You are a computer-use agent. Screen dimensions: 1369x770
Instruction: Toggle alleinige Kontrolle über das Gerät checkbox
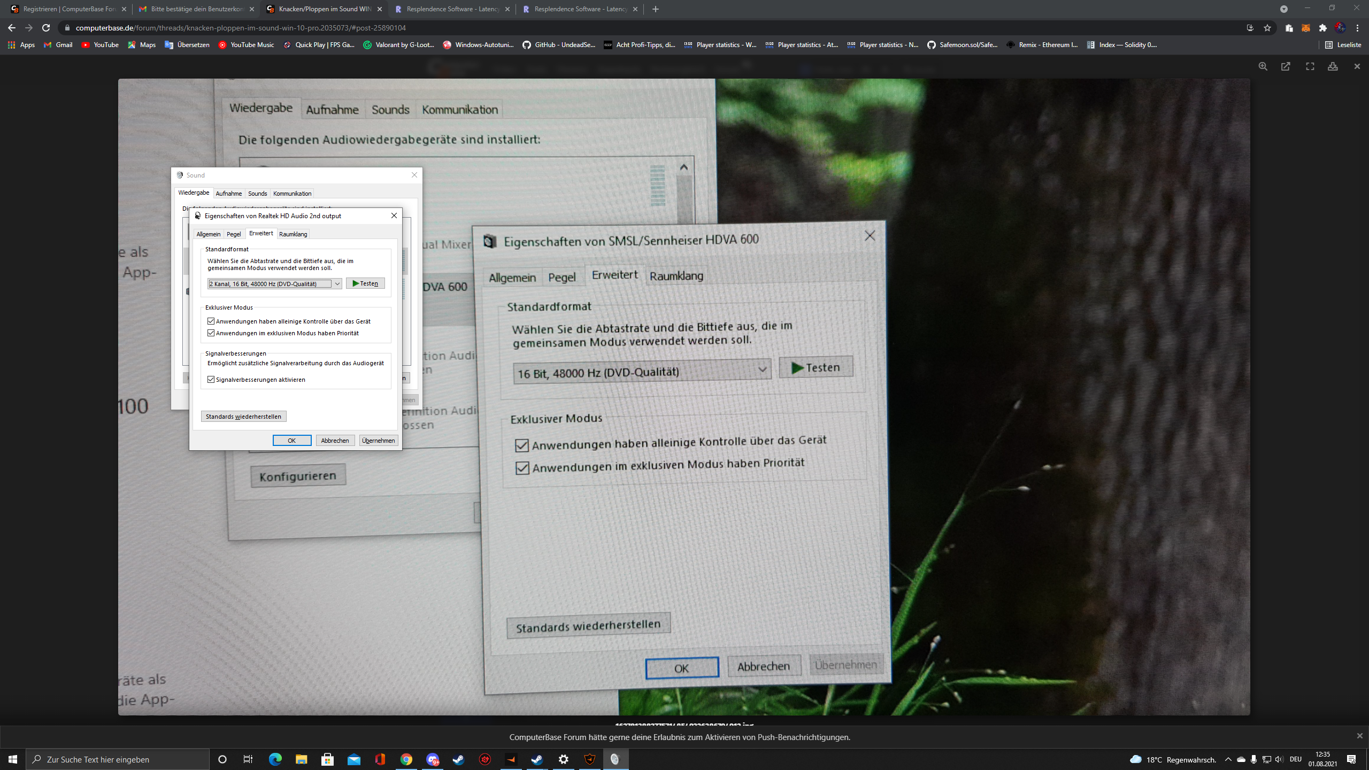click(211, 321)
